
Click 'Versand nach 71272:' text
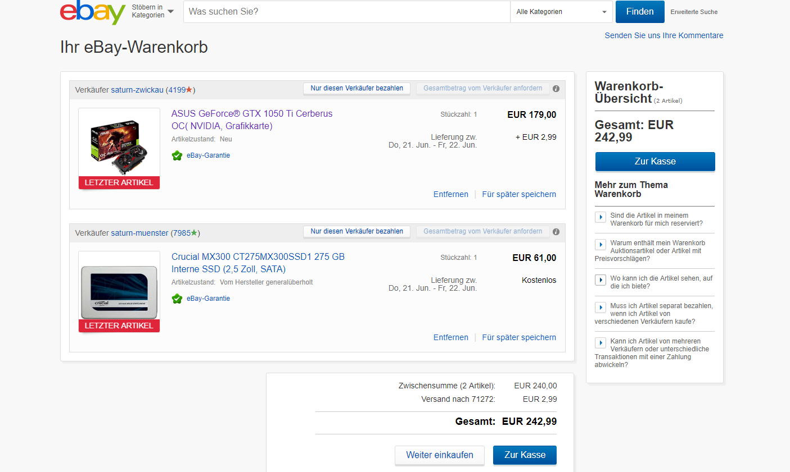pyautogui.click(x=458, y=399)
